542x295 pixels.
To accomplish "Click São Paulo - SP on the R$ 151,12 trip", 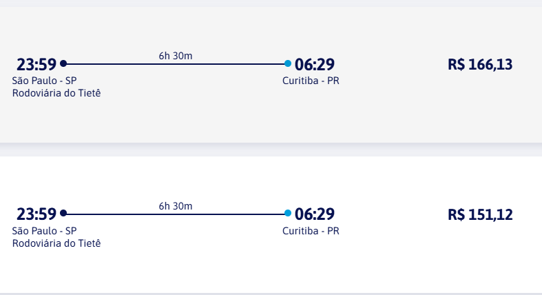I will tap(44, 230).
